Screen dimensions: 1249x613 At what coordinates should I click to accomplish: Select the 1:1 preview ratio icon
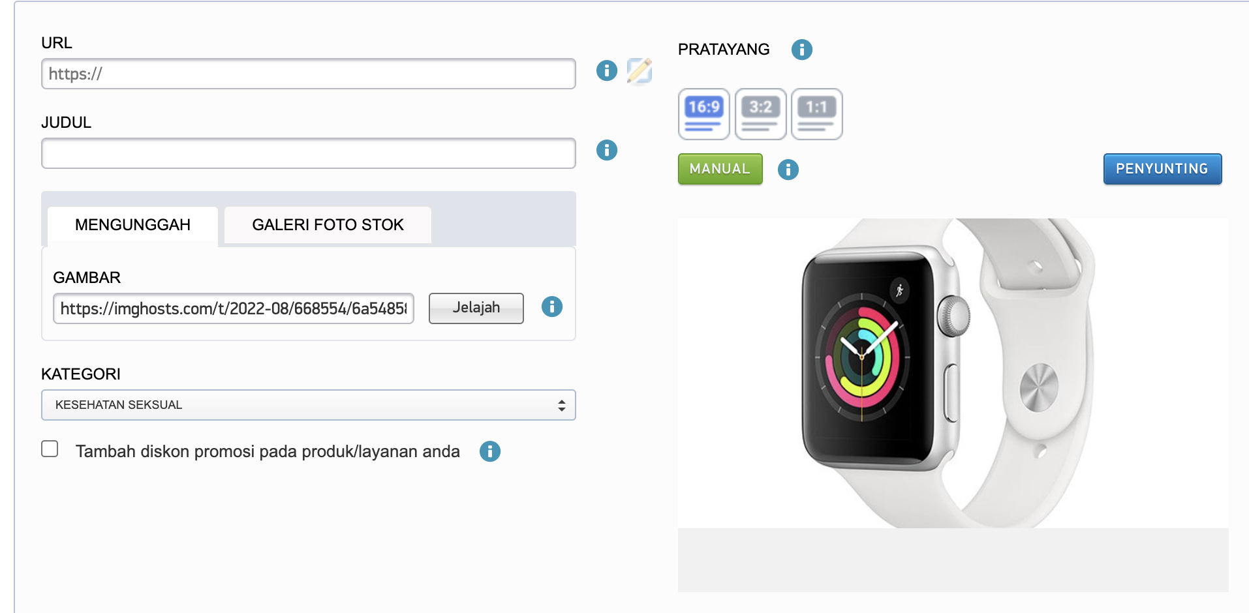coord(816,113)
